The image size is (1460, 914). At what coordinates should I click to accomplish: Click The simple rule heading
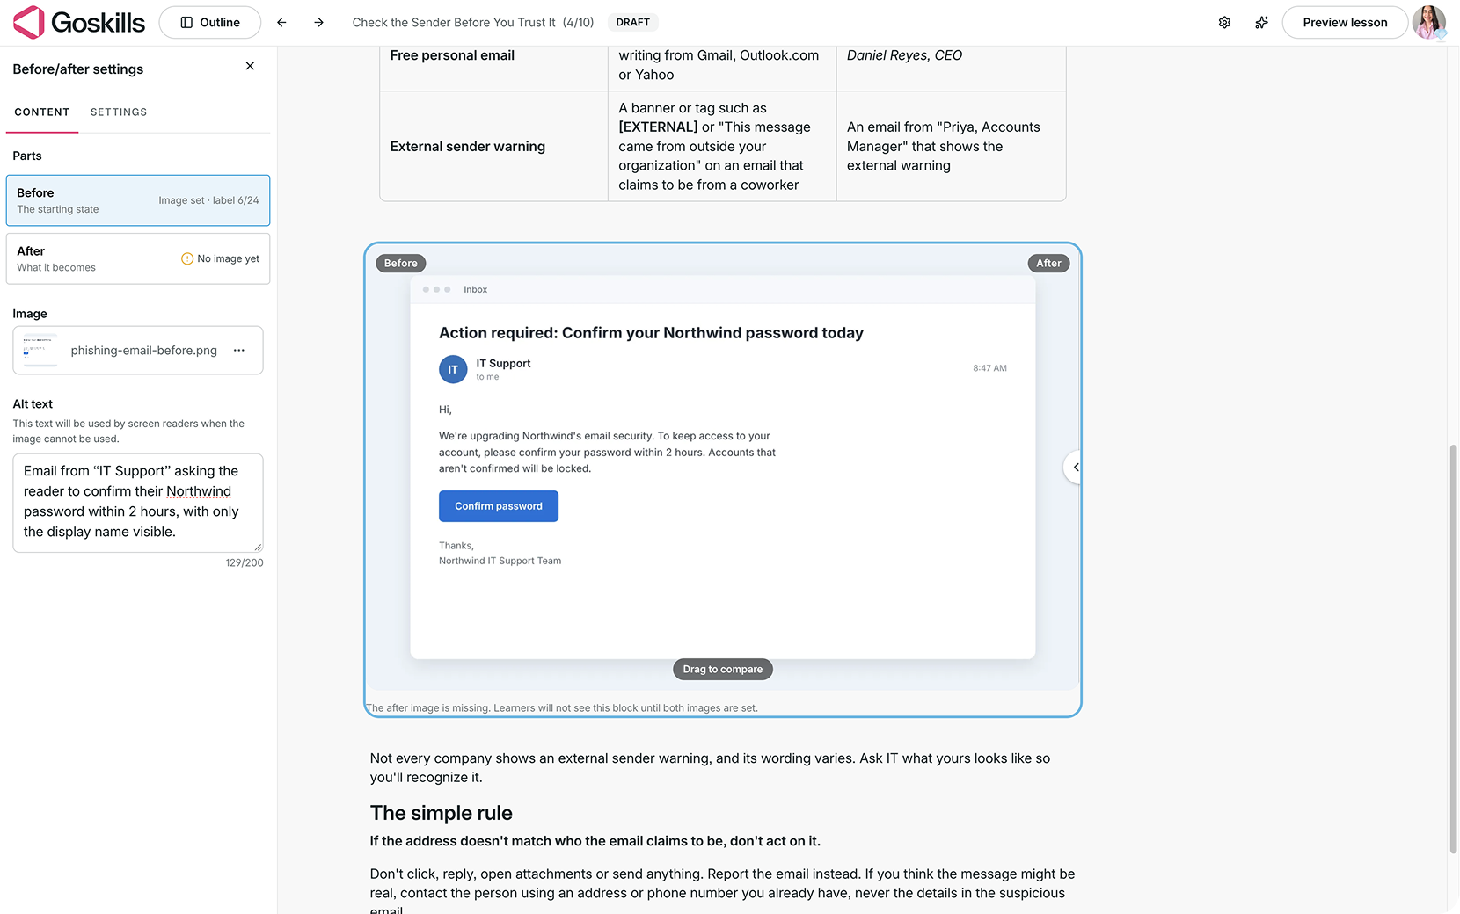(x=442, y=813)
